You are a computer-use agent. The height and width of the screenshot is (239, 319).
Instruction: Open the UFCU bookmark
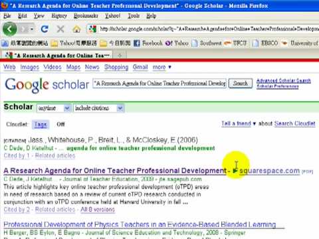tap(235, 43)
